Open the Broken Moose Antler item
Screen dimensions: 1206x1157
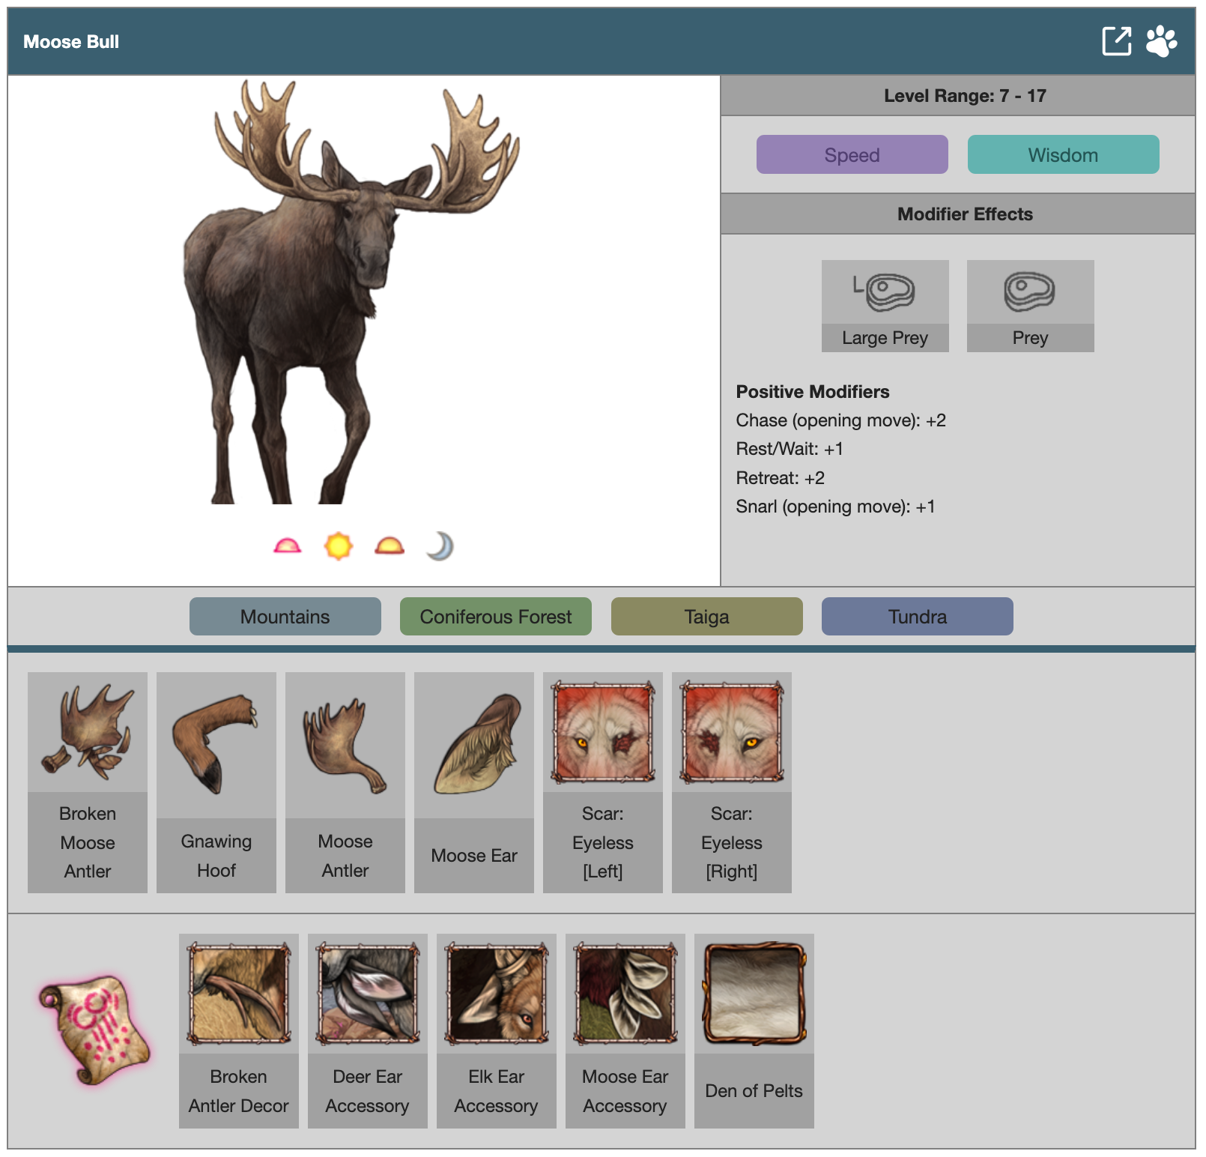88,782
